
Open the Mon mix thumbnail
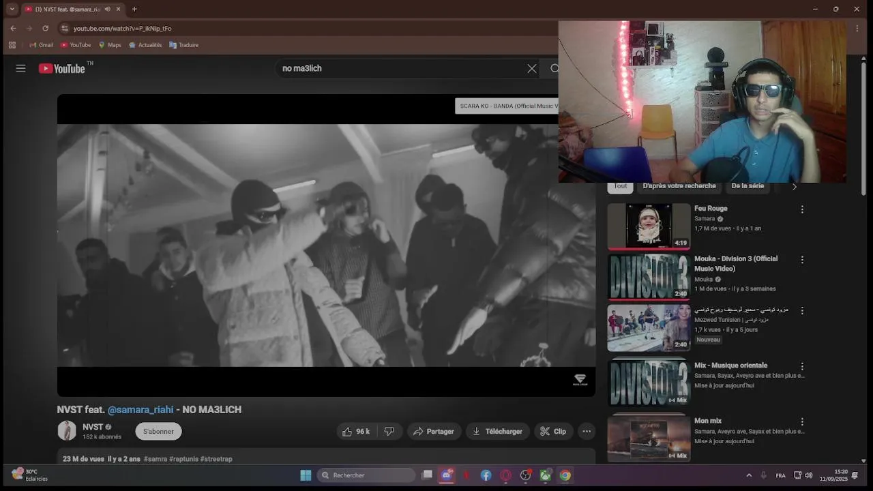(x=649, y=438)
